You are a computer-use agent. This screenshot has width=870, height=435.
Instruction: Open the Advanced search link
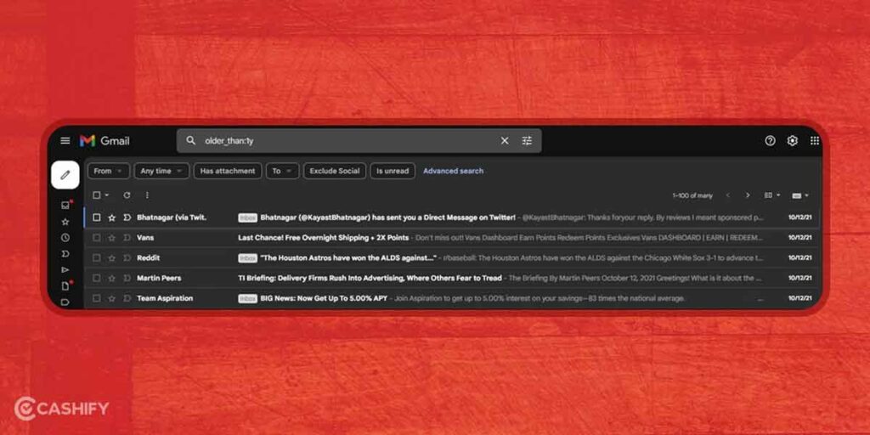(x=454, y=171)
